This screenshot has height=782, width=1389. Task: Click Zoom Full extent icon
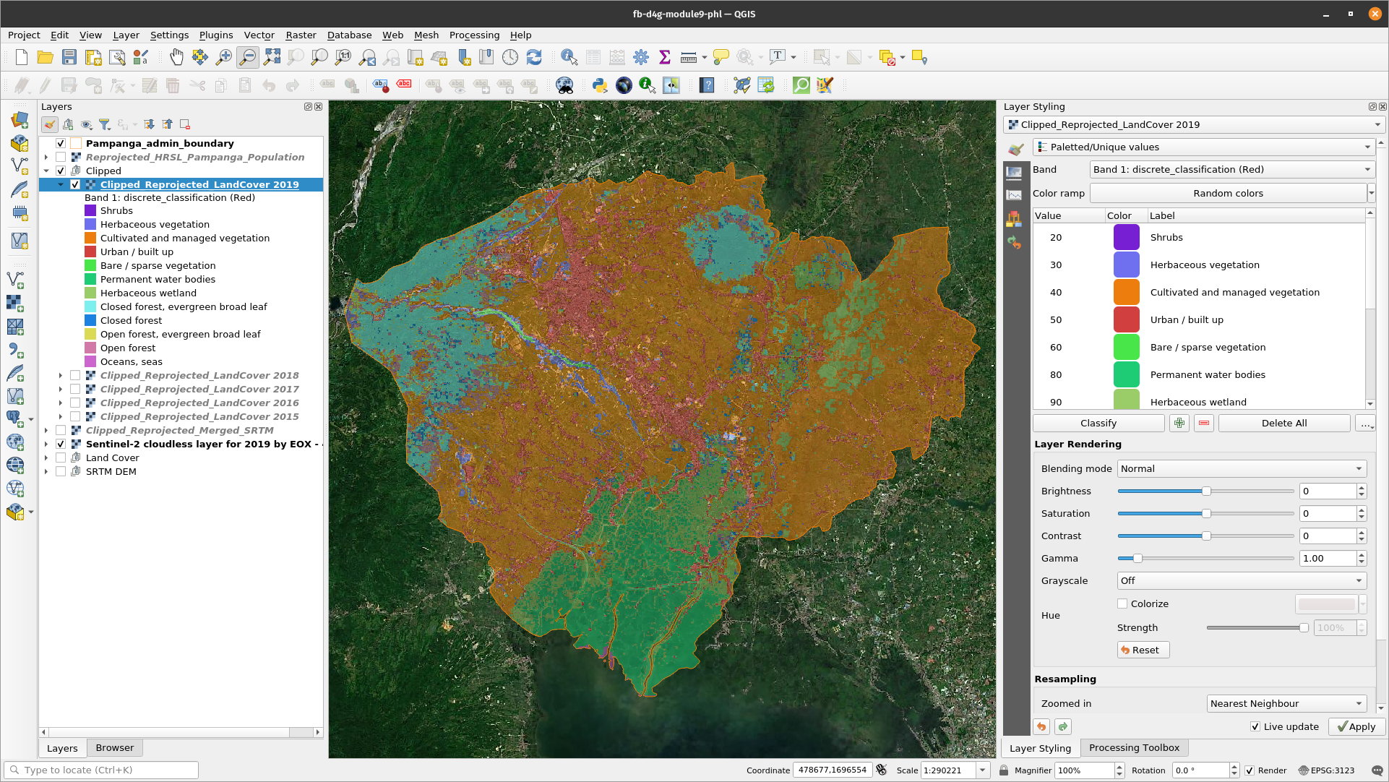click(x=272, y=57)
